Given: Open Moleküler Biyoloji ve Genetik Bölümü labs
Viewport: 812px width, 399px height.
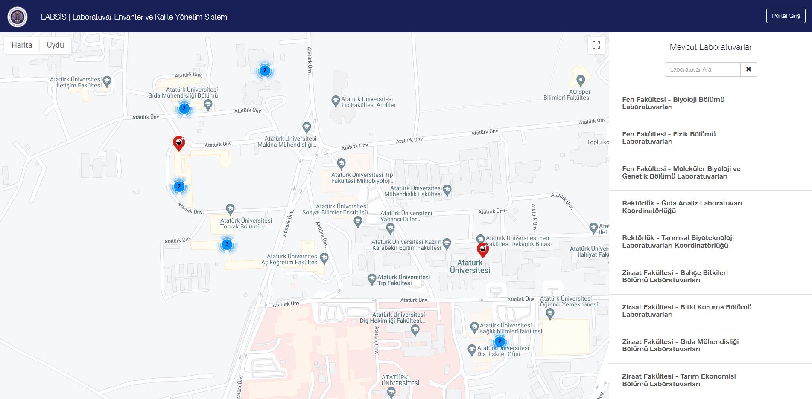Looking at the screenshot, I should tap(681, 172).
